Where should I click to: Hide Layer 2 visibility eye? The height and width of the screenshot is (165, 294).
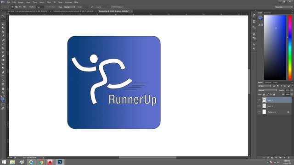tap(260, 100)
